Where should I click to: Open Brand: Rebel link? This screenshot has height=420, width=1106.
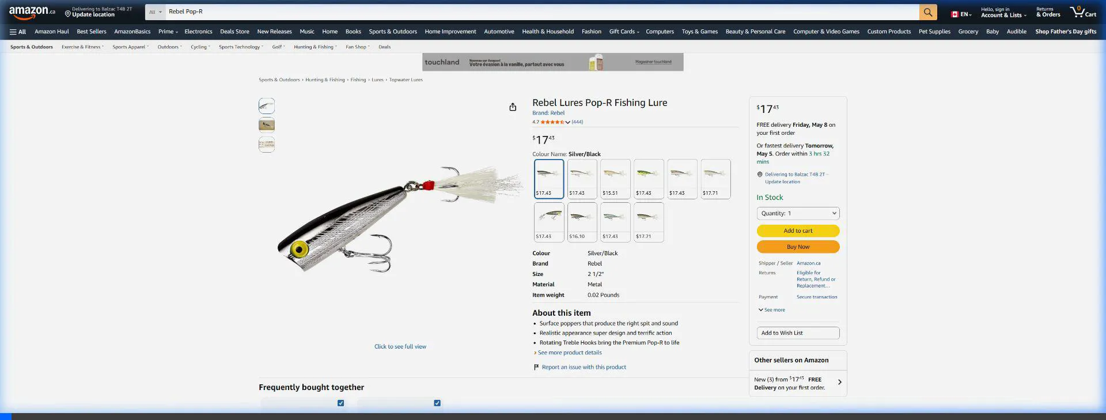[548, 113]
